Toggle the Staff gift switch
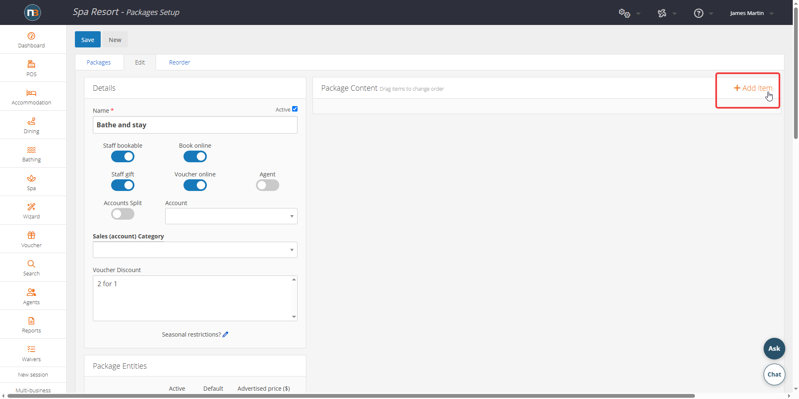The height and width of the screenshot is (399, 799). click(x=123, y=186)
